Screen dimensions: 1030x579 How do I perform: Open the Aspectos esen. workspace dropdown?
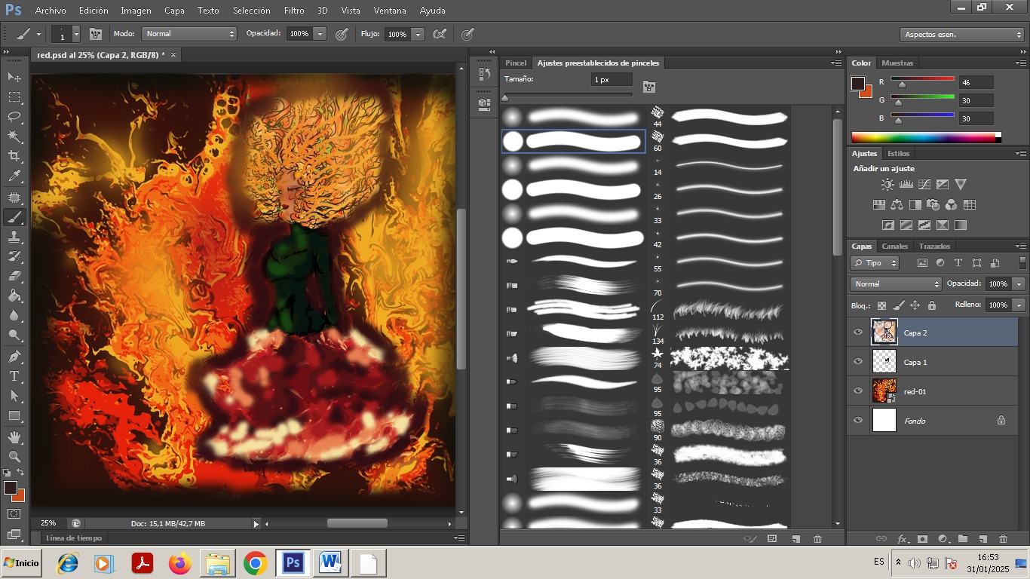(x=962, y=35)
